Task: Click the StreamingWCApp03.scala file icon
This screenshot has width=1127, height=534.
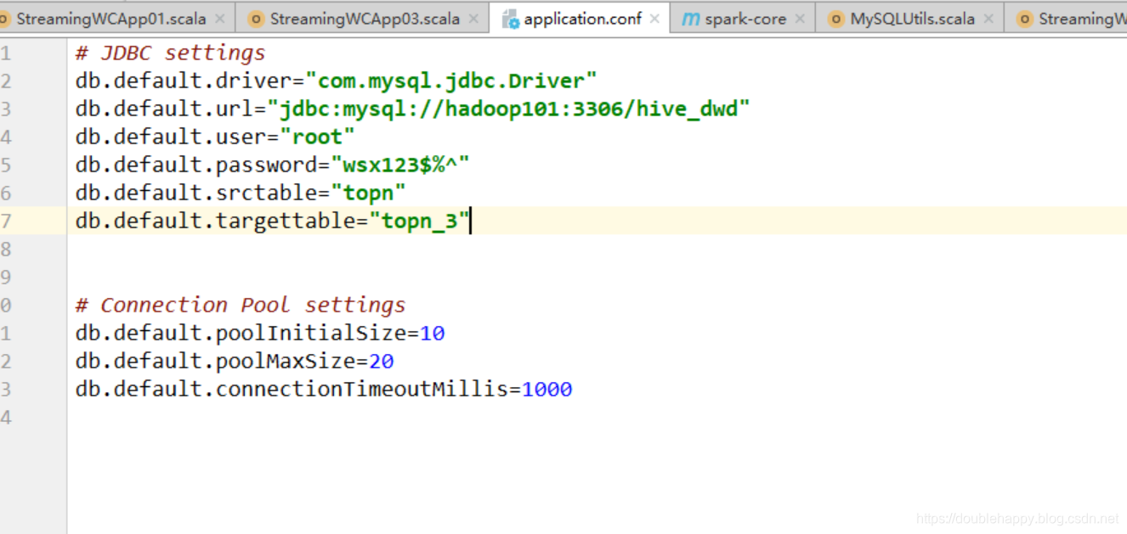Action: click(256, 19)
